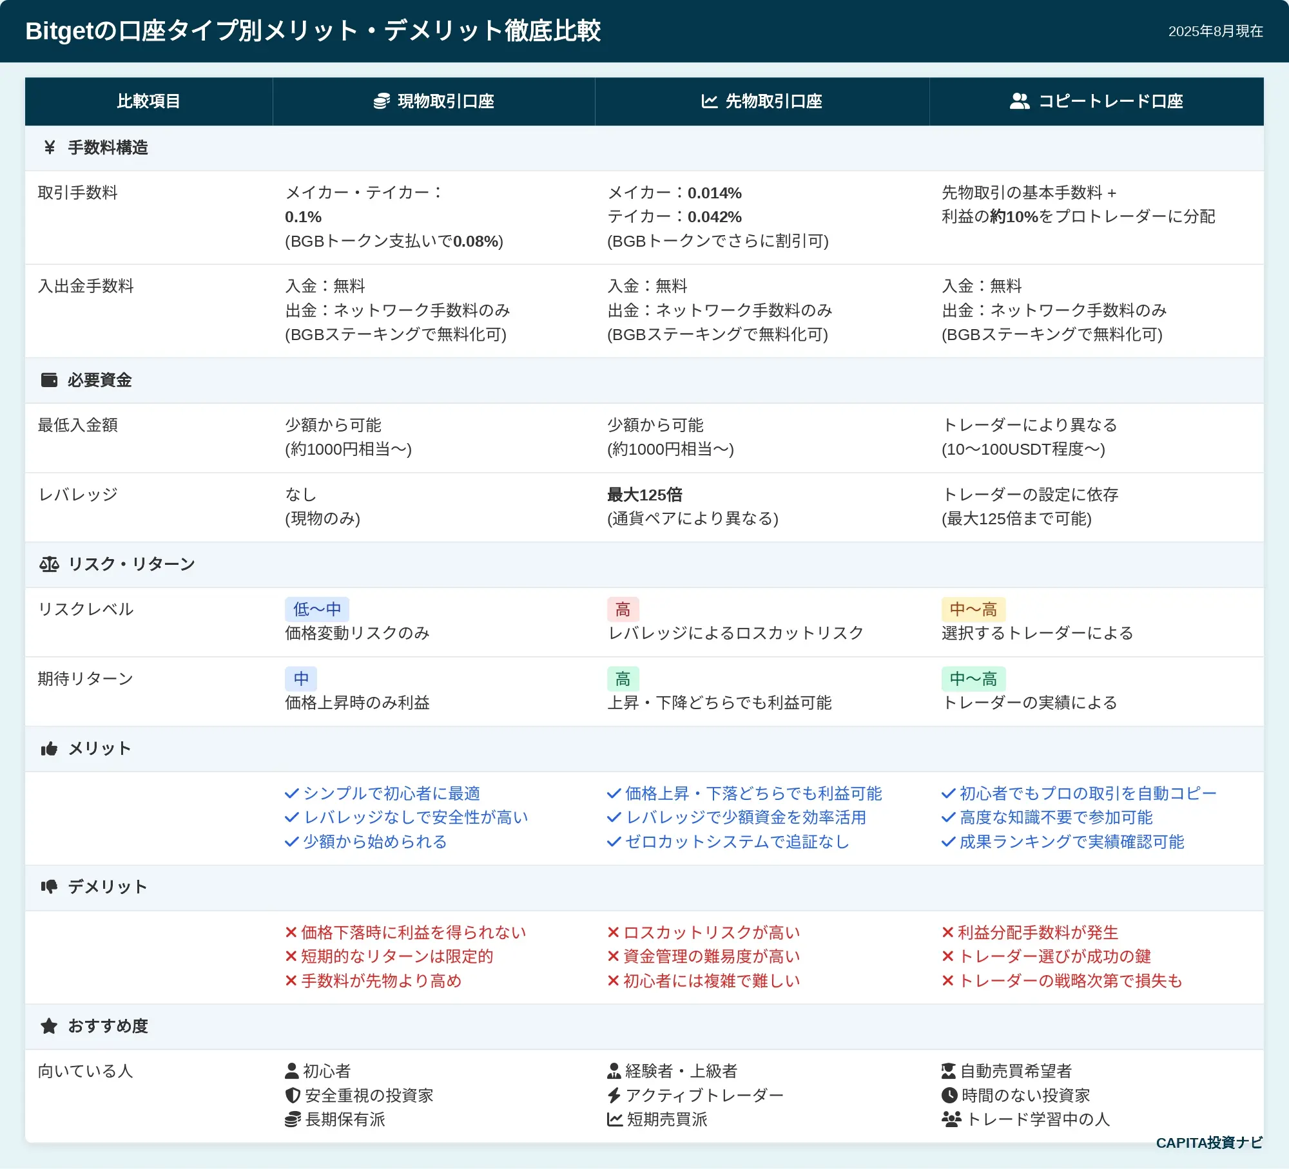The height and width of the screenshot is (1169, 1289).
Task: Click the group icon beside トレード学習中の人
Action: point(951,1119)
